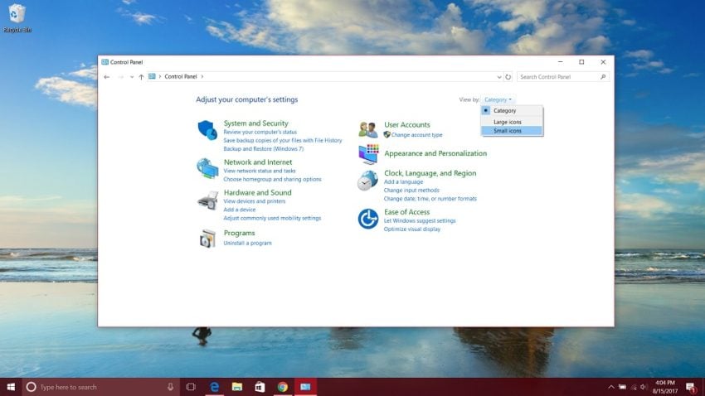Click Uninstall a program

point(247,243)
